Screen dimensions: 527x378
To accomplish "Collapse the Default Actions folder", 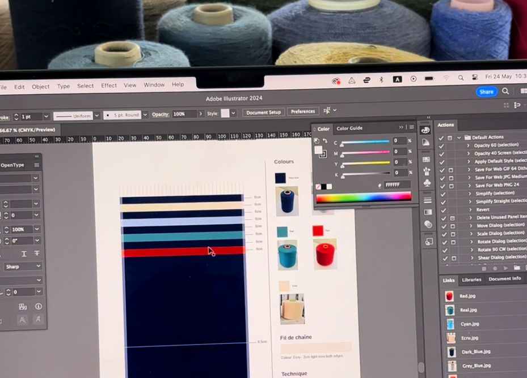I will (458, 138).
